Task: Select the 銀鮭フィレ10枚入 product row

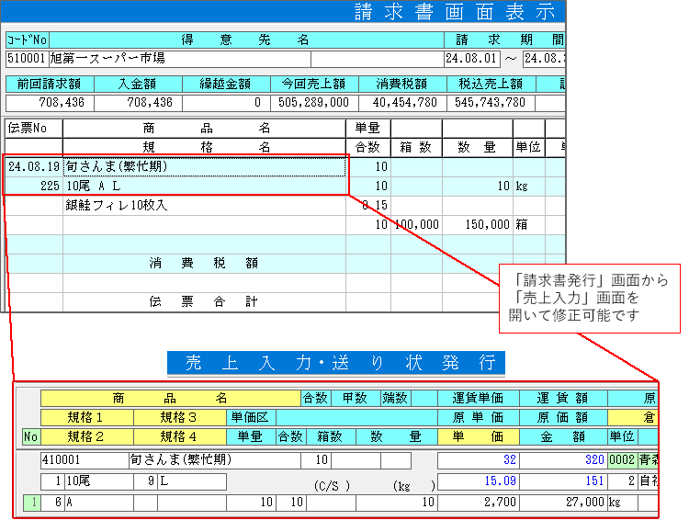Action: click(204, 205)
